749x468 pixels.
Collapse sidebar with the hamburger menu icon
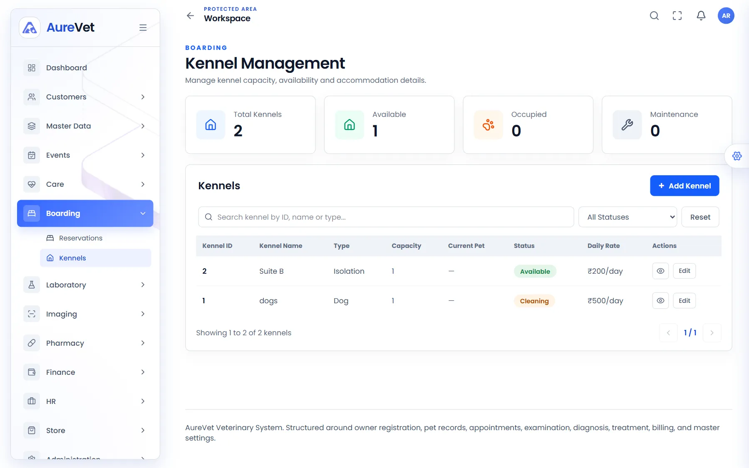(143, 27)
